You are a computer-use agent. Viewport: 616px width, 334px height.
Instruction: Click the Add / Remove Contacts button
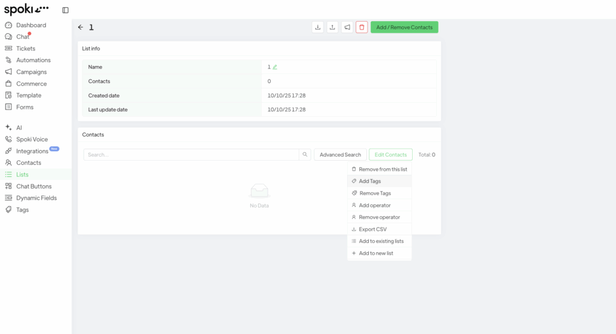pyautogui.click(x=404, y=27)
